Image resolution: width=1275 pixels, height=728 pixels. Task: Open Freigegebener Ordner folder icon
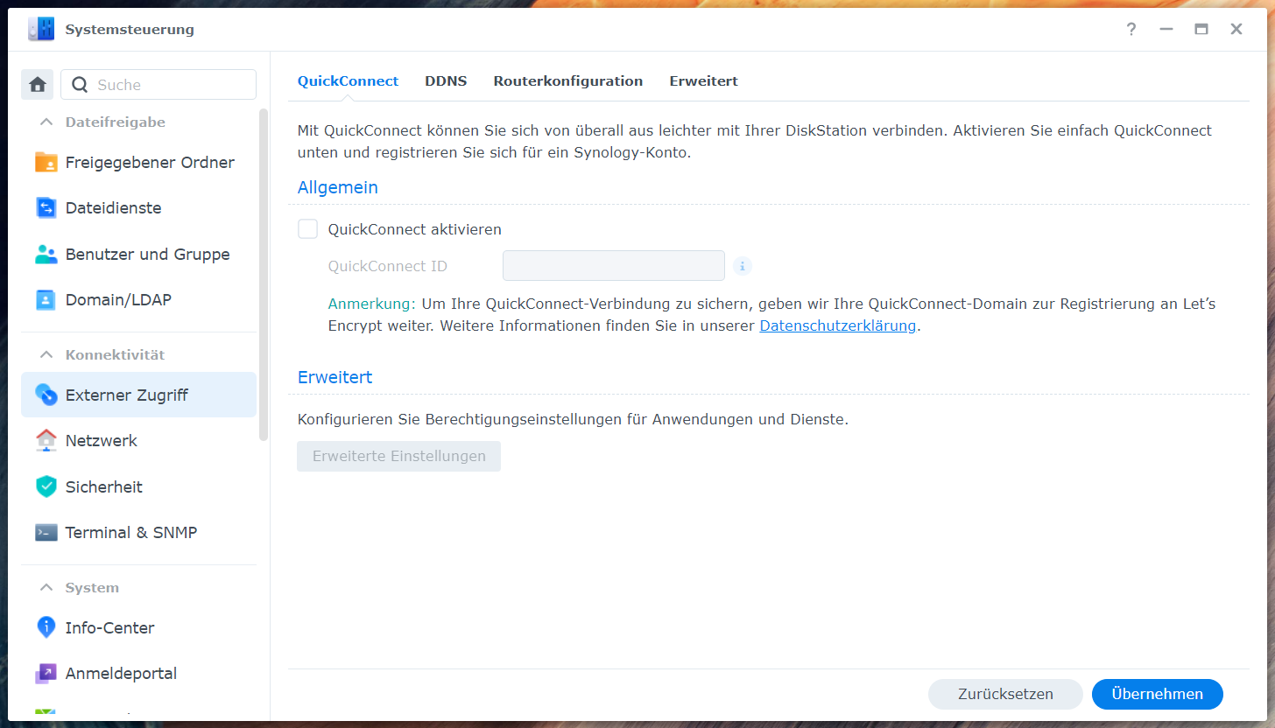46,163
